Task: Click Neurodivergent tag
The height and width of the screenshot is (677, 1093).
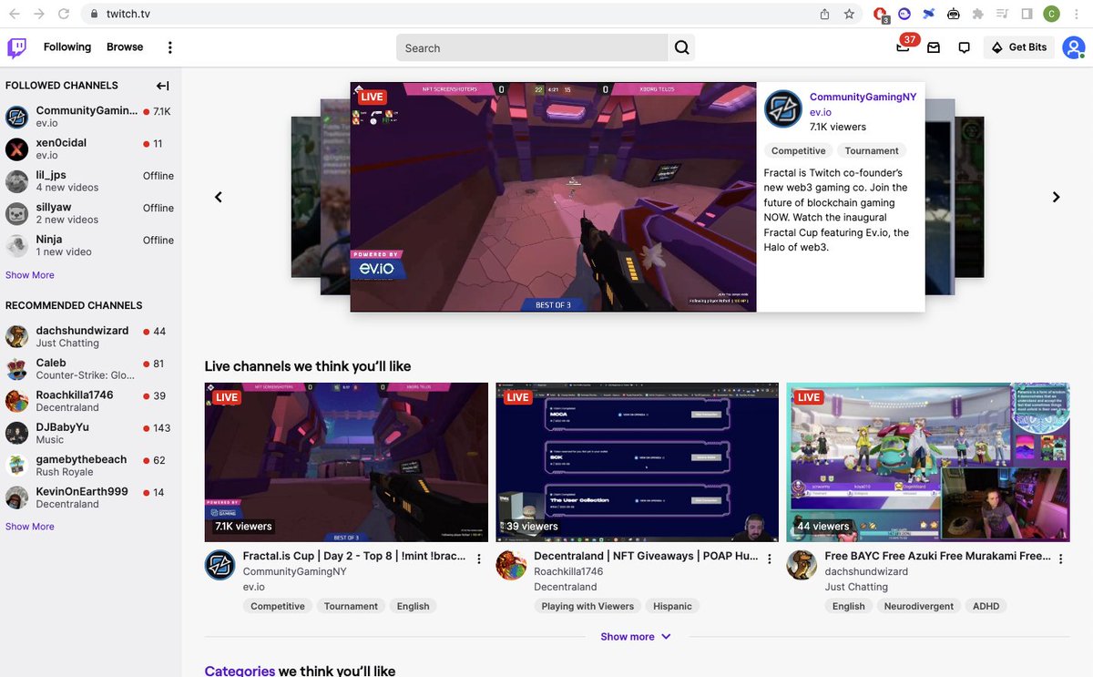Action: coord(919,606)
